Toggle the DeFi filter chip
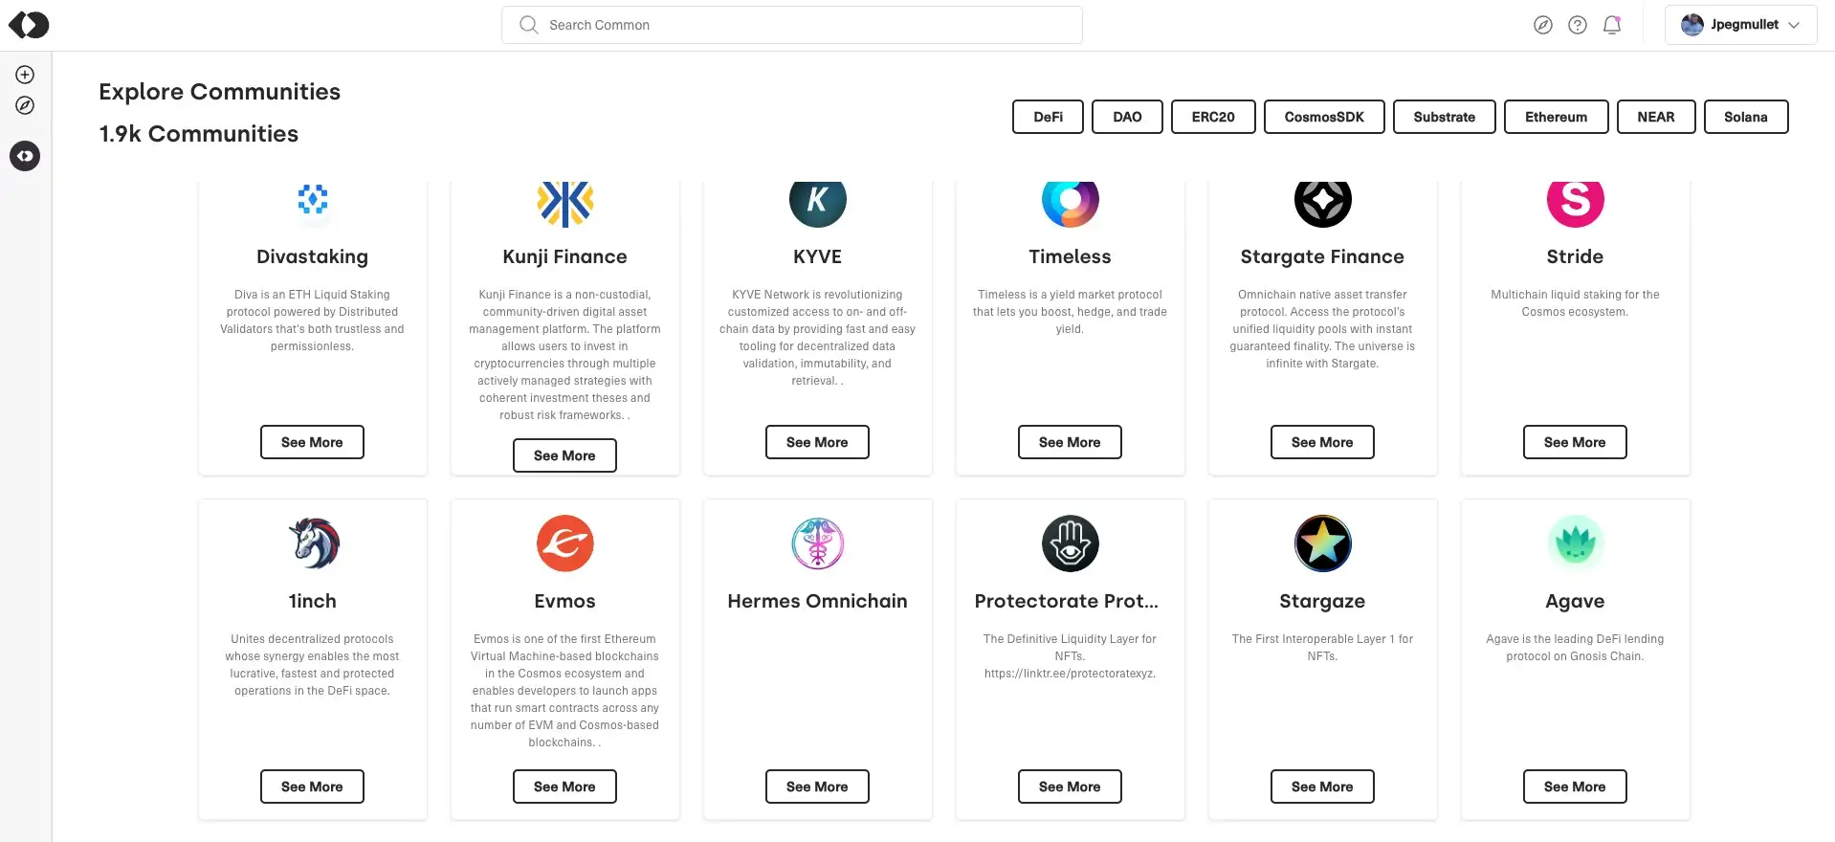The width and height of the screenshot is (1835, 842). coord(1048,117)
